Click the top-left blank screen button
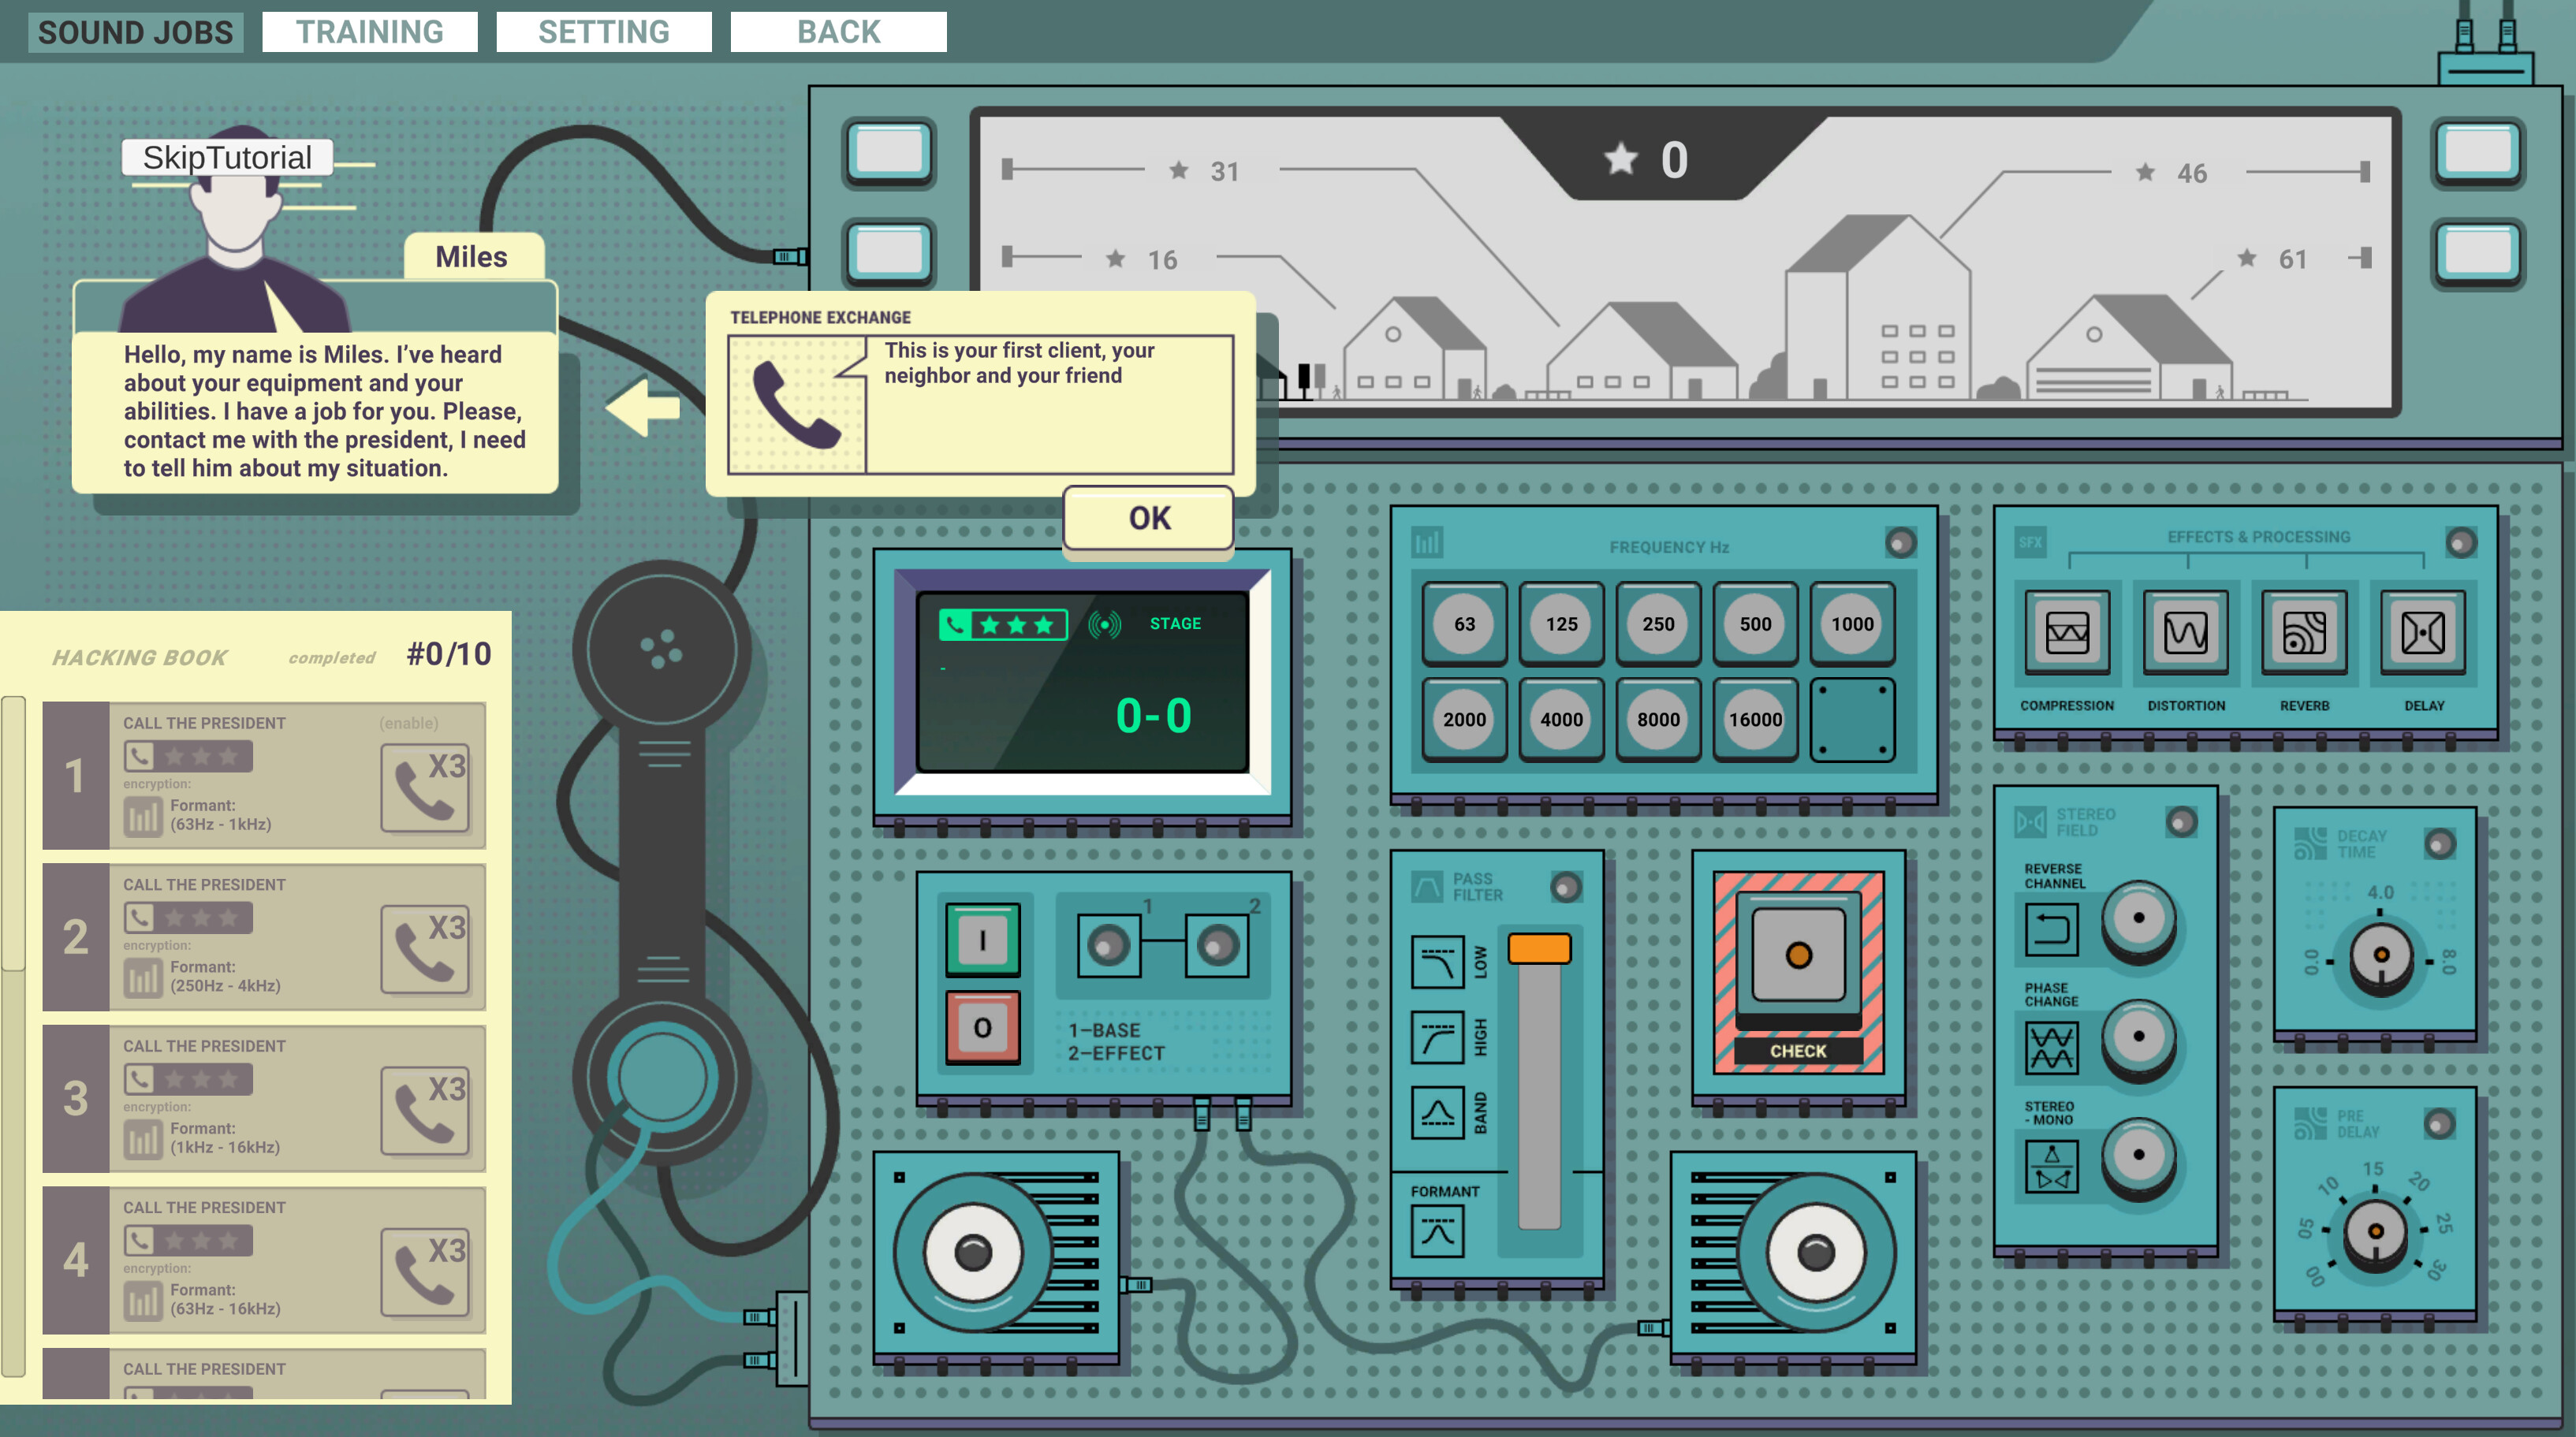 [889, 152]
